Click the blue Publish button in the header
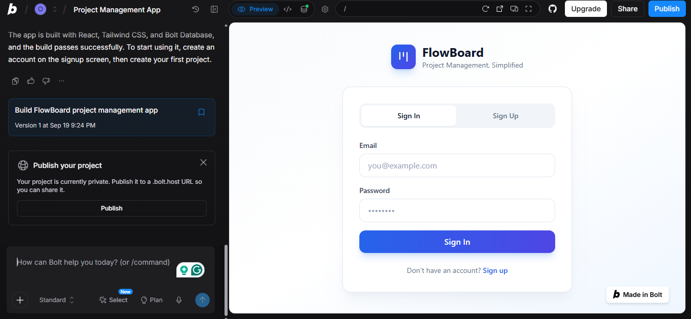 pyautogui.click(x=667, y=9)
